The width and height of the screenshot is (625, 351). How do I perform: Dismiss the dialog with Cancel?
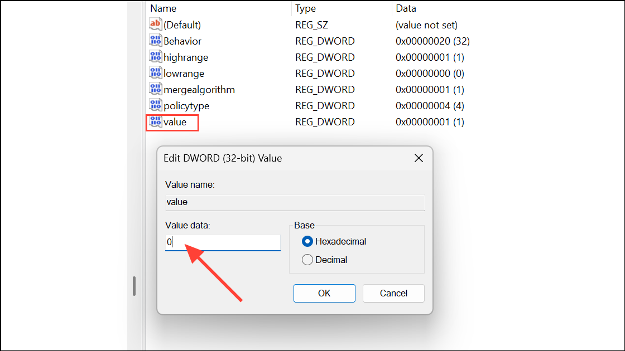(x=393, y=293)
